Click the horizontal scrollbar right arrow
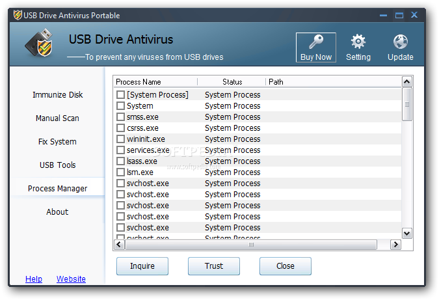439x300 pixels. click(x=395, y=245)
